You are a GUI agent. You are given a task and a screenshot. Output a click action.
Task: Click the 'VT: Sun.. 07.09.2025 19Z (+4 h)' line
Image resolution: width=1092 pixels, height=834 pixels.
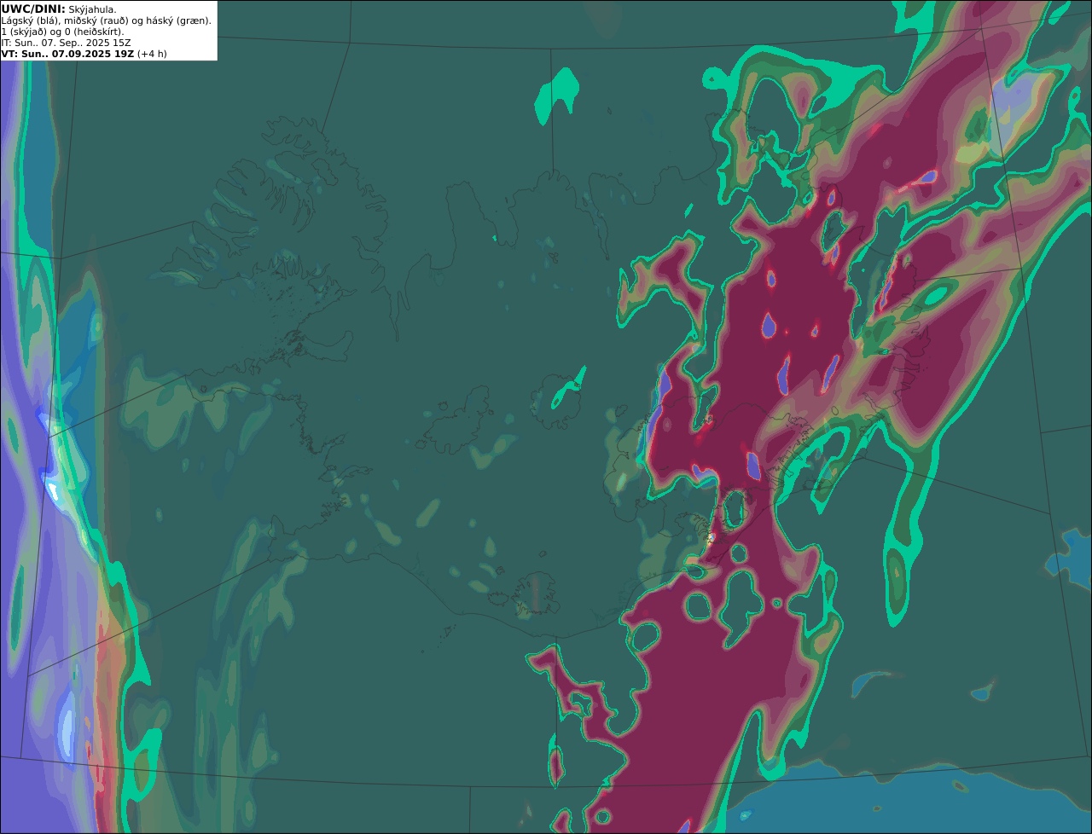[84, 54]
